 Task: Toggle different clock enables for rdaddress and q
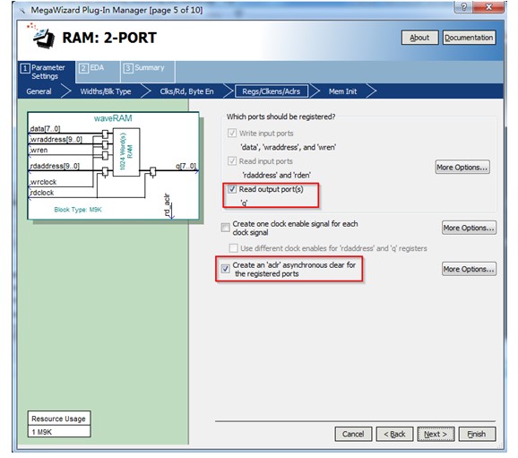tap(233, 248)
